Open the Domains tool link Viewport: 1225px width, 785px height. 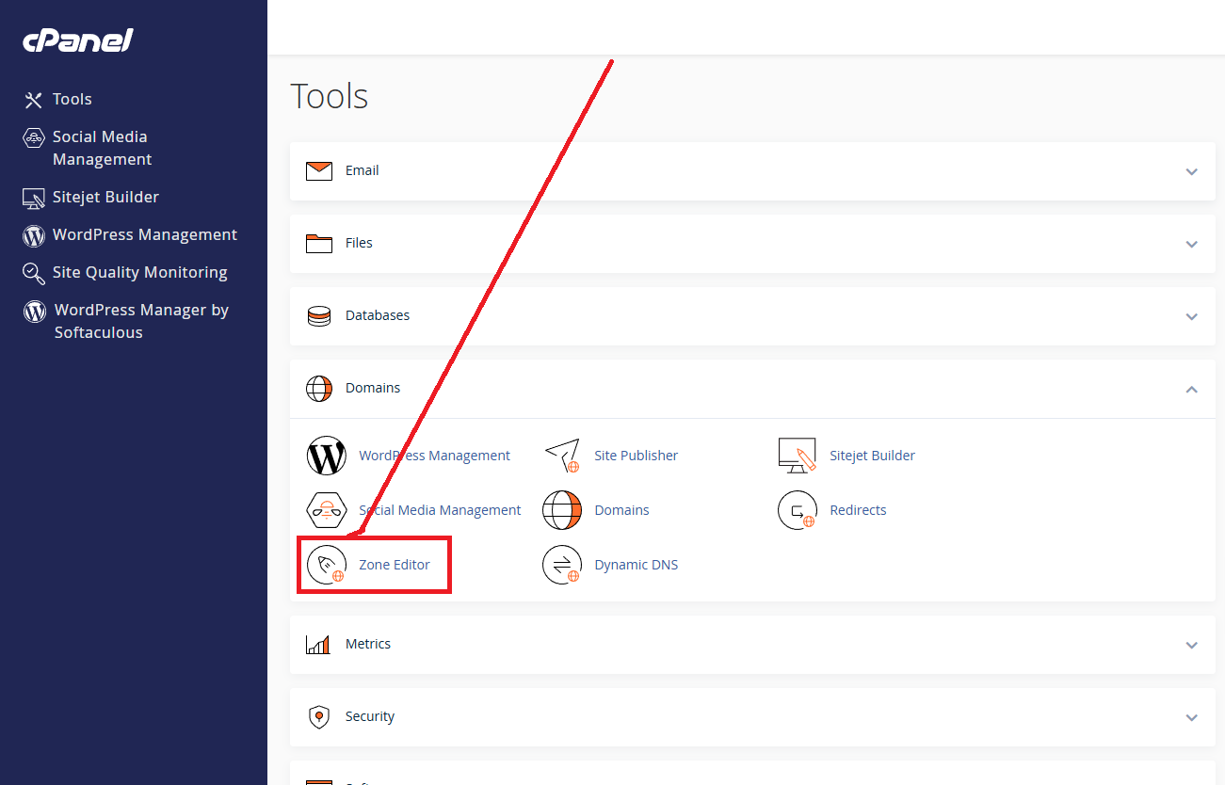pyautogui.click(x=621, y=510)
